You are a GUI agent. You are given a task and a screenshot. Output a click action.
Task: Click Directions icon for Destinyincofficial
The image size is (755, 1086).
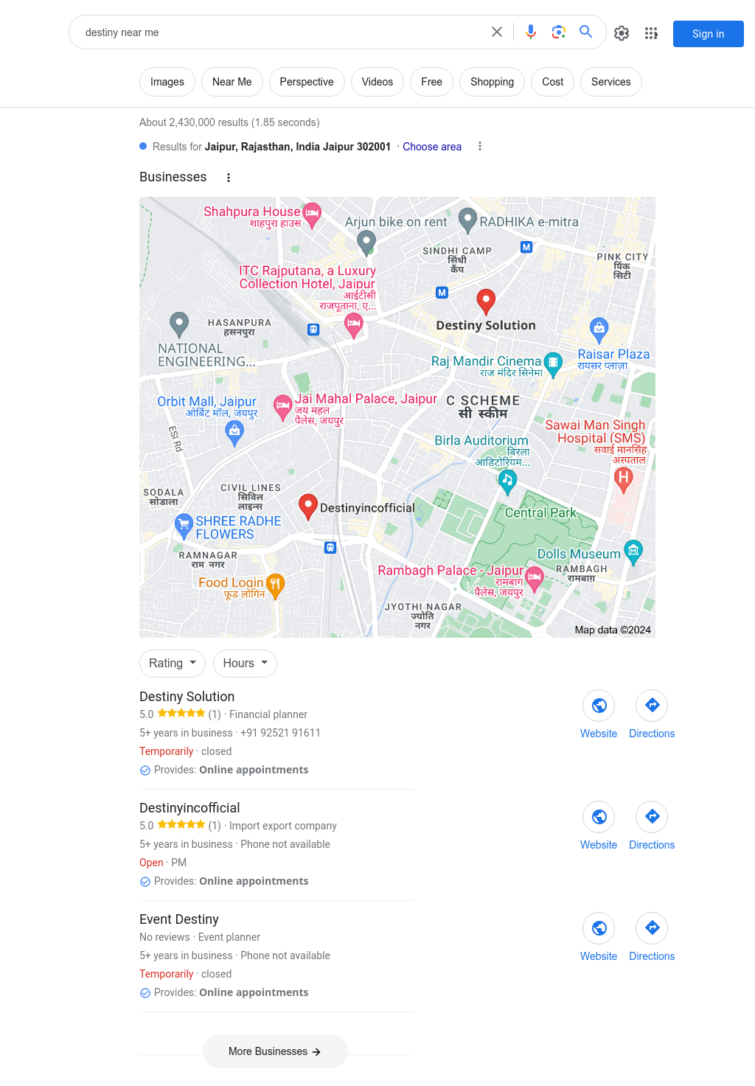[x=652, y=817]
